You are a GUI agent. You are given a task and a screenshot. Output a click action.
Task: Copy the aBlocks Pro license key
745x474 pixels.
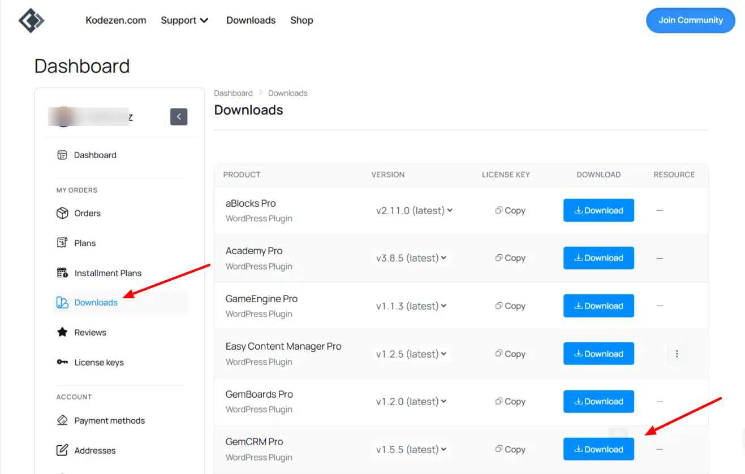tap(510, 210)
